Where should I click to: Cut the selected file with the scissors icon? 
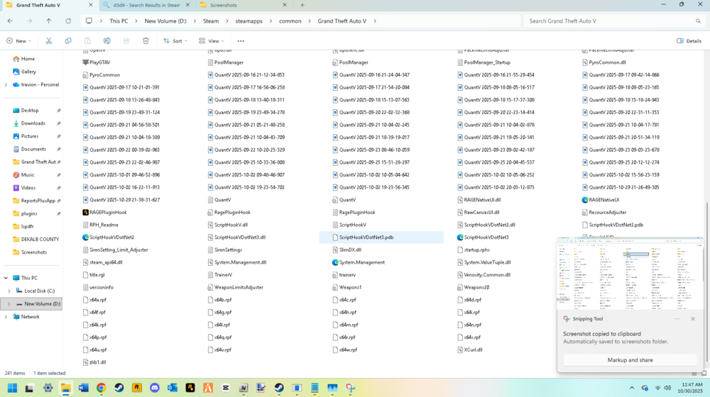coord(49,40)
